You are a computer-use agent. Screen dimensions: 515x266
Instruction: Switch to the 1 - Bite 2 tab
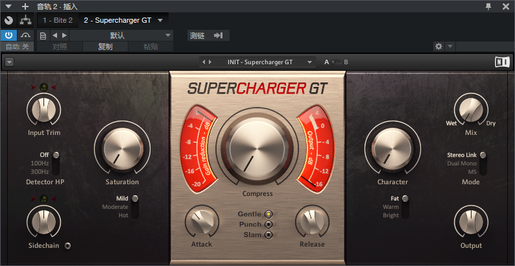[58, 20]
